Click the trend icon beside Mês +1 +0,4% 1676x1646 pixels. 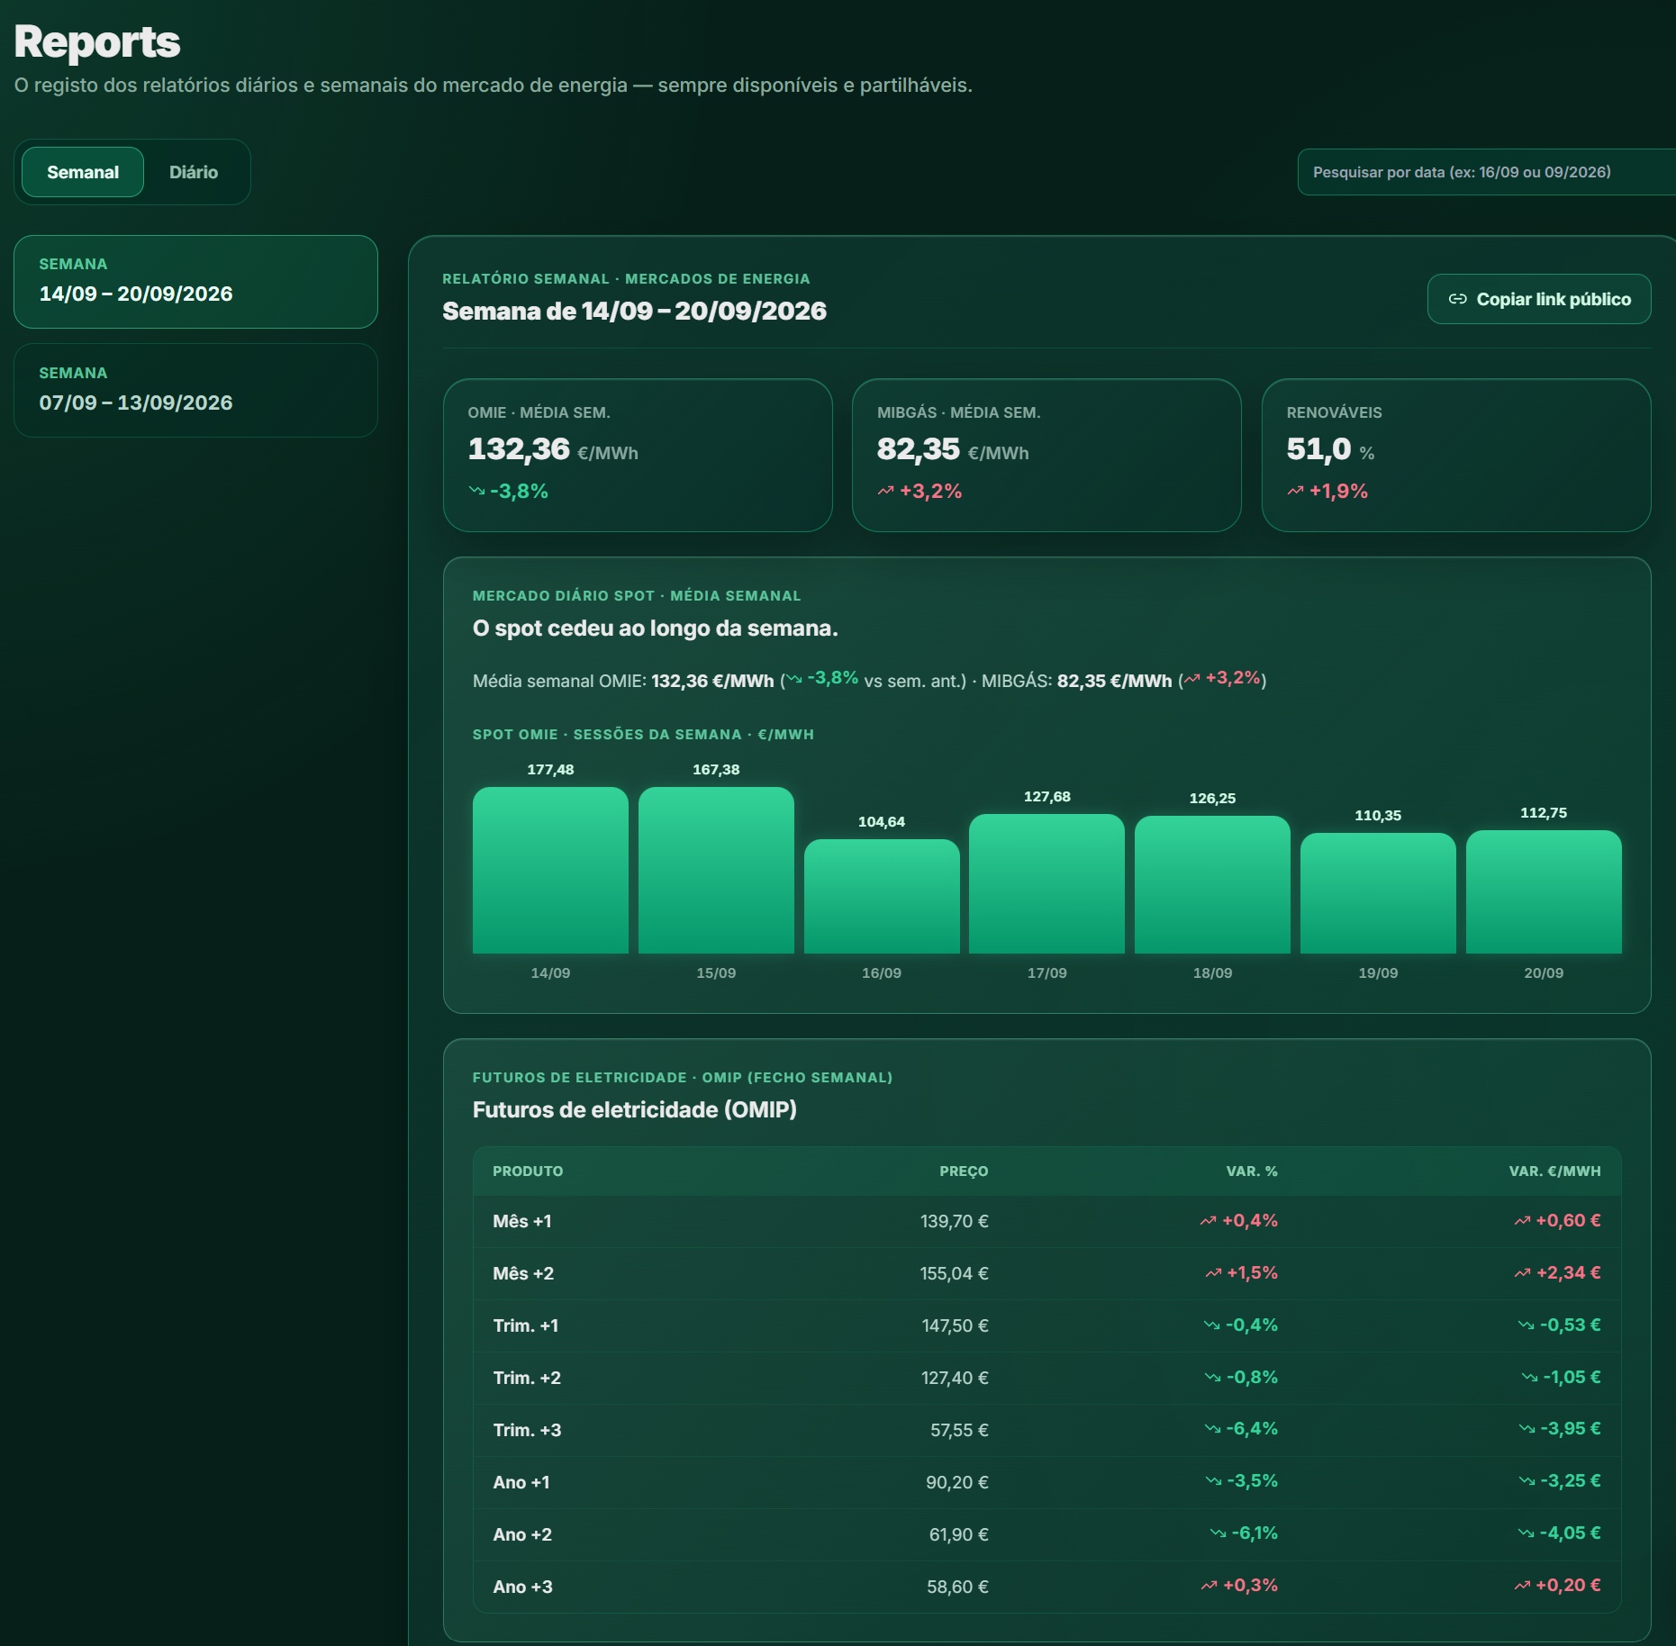click(1209, 1221)
